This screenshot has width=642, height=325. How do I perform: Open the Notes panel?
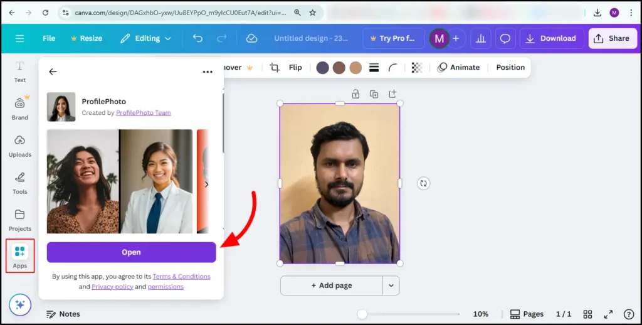click(x=63, y=314)
